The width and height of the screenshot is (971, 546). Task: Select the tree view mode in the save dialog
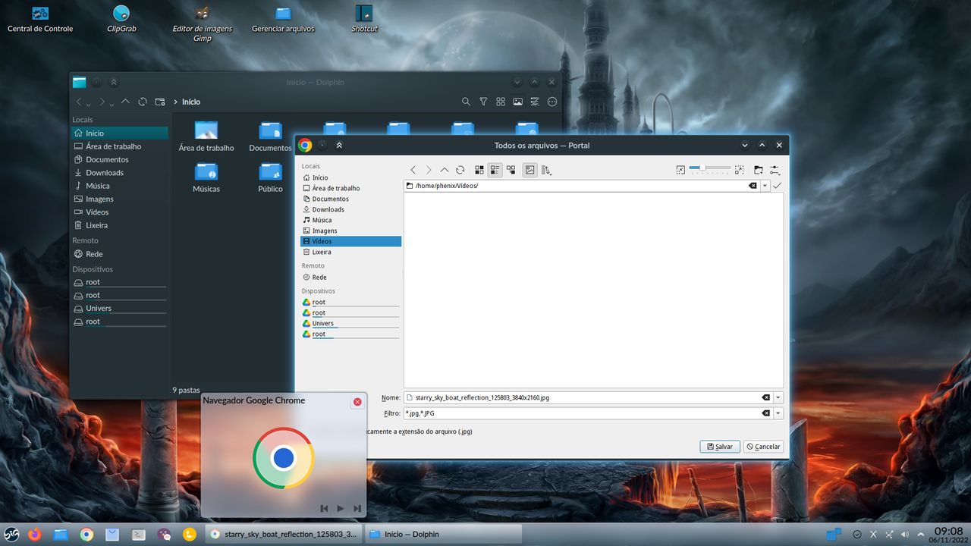(x=512, y=170)
